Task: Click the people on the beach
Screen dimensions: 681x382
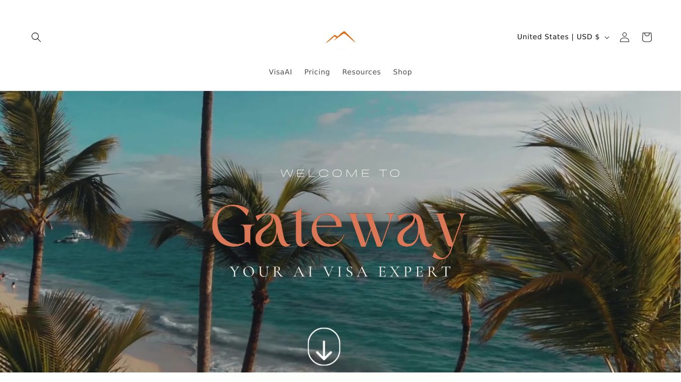Action: (9, 281)
